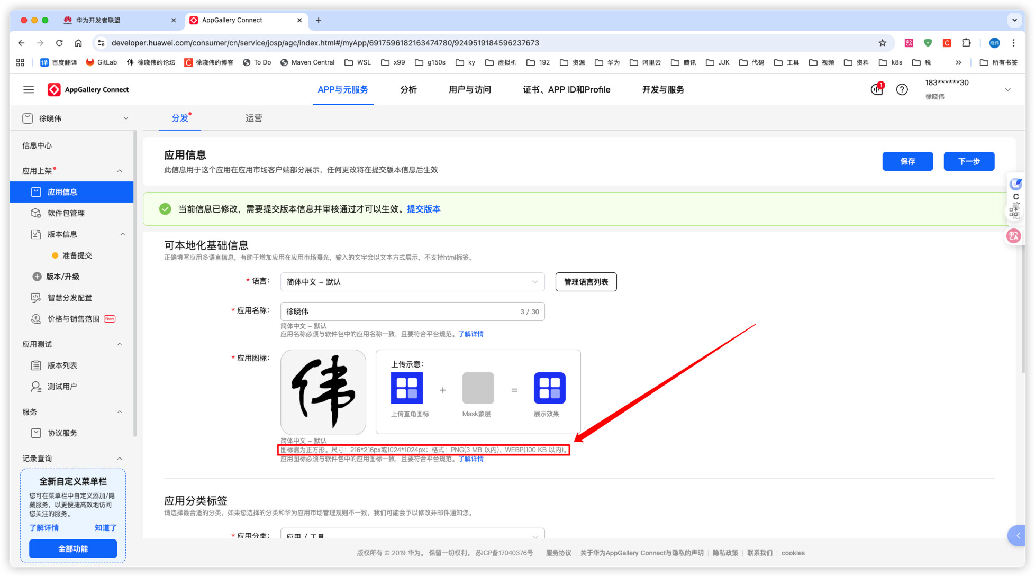Open the 语言 dropdown 简体中文 – 默认

point(412,282)
